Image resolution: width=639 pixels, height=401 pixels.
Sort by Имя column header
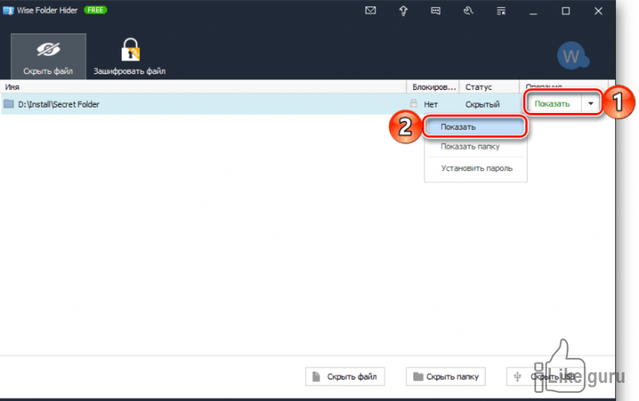click(203, 87)
